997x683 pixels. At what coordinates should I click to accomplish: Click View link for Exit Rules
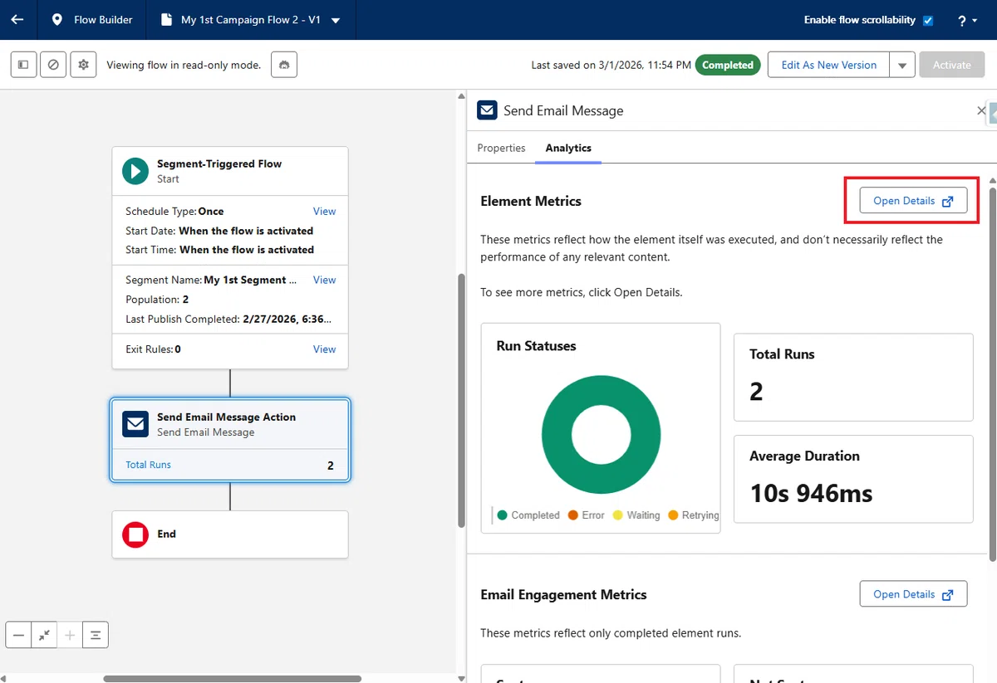click(x=324, y=349)
